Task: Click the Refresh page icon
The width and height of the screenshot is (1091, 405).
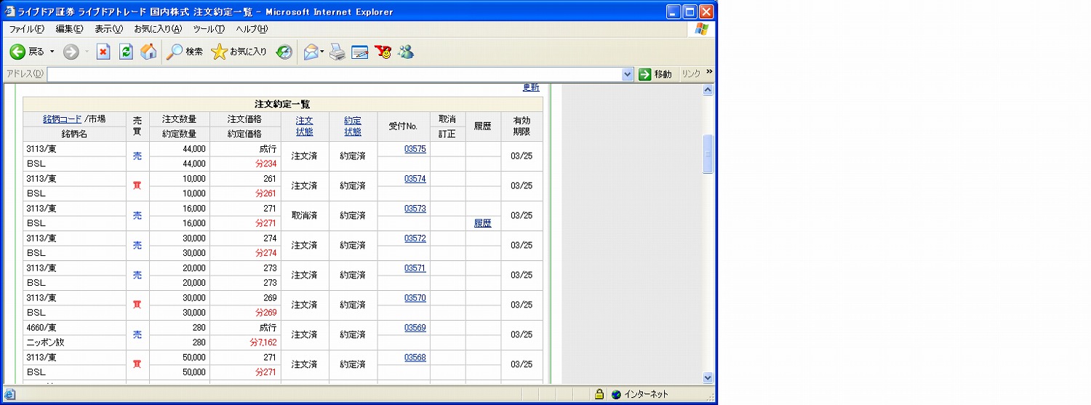Action: pyautogui.click(x=126, y=52)
